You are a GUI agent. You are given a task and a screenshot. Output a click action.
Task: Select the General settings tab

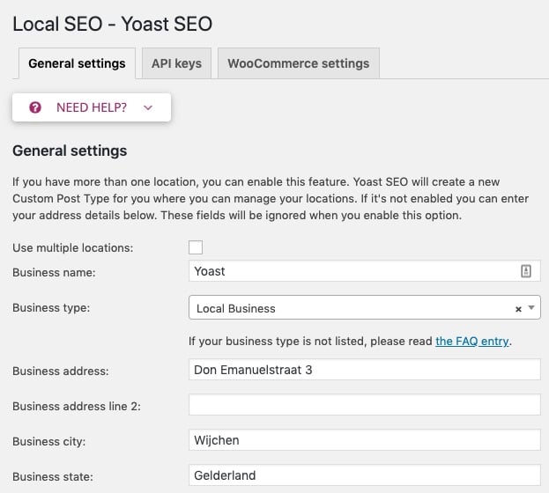click(x=77, y=63)
